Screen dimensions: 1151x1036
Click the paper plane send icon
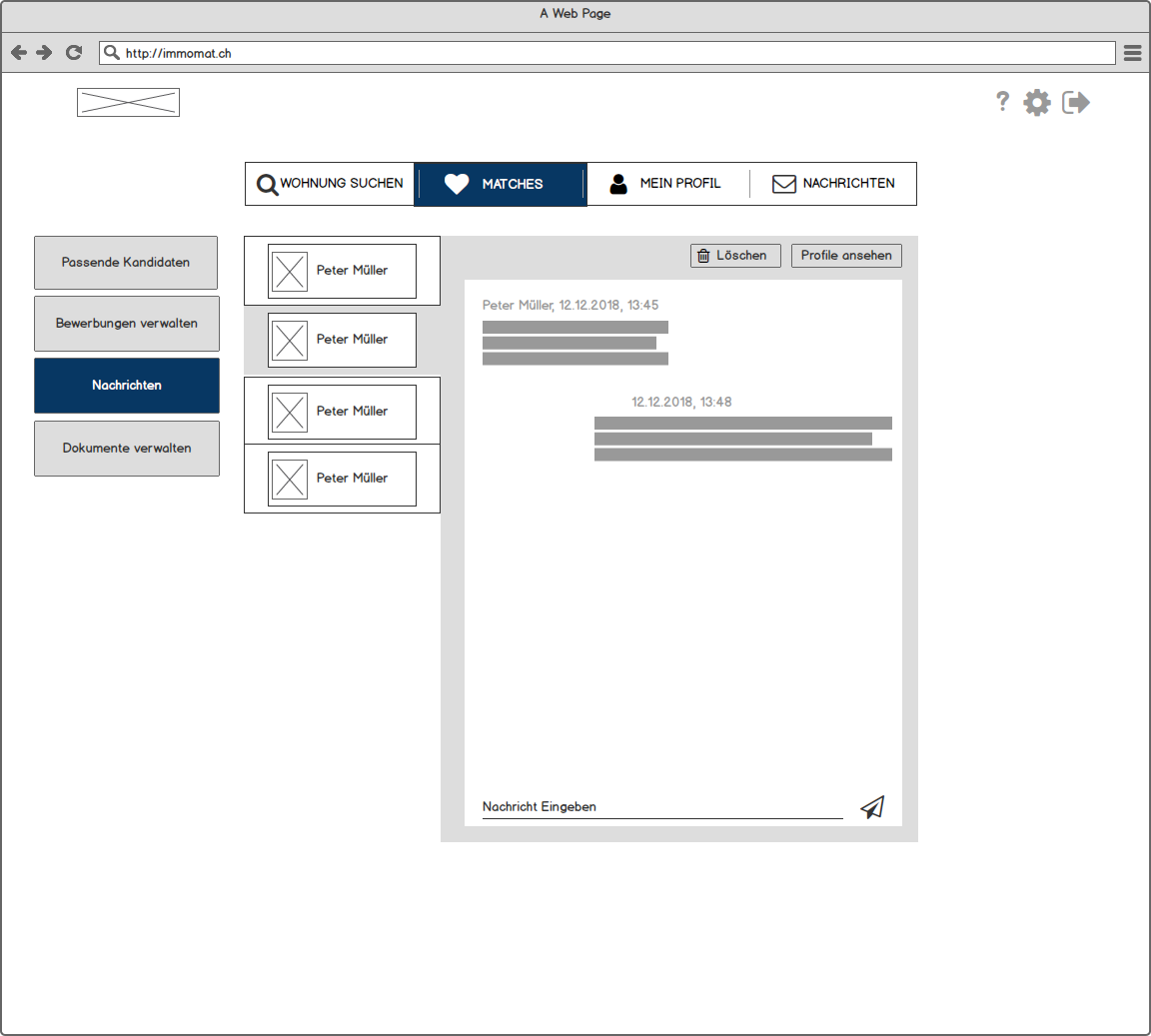(872, 807)
